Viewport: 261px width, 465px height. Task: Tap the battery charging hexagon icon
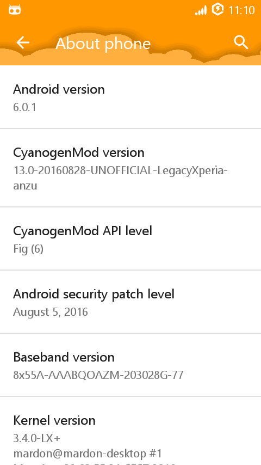[x=217, y=10]
